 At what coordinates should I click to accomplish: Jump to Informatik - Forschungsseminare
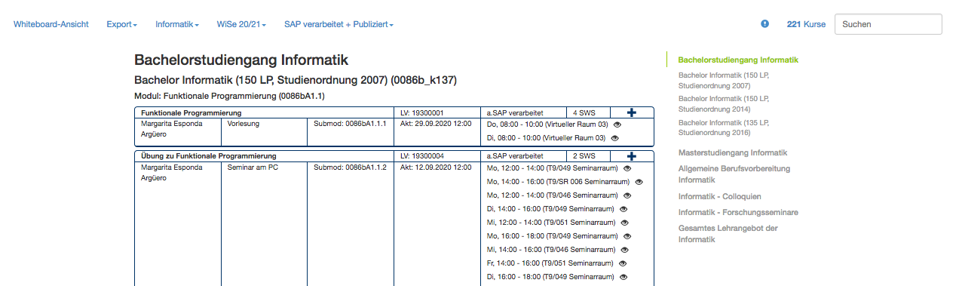coord(738,213)
